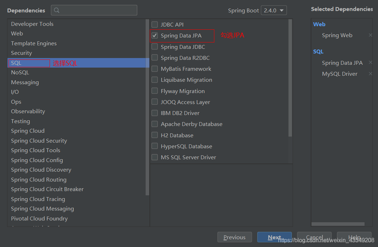This screenshot has width=378, height=247.
Task: Select the Spring Cloud Routing category
Action: click(x=77, y=180)
